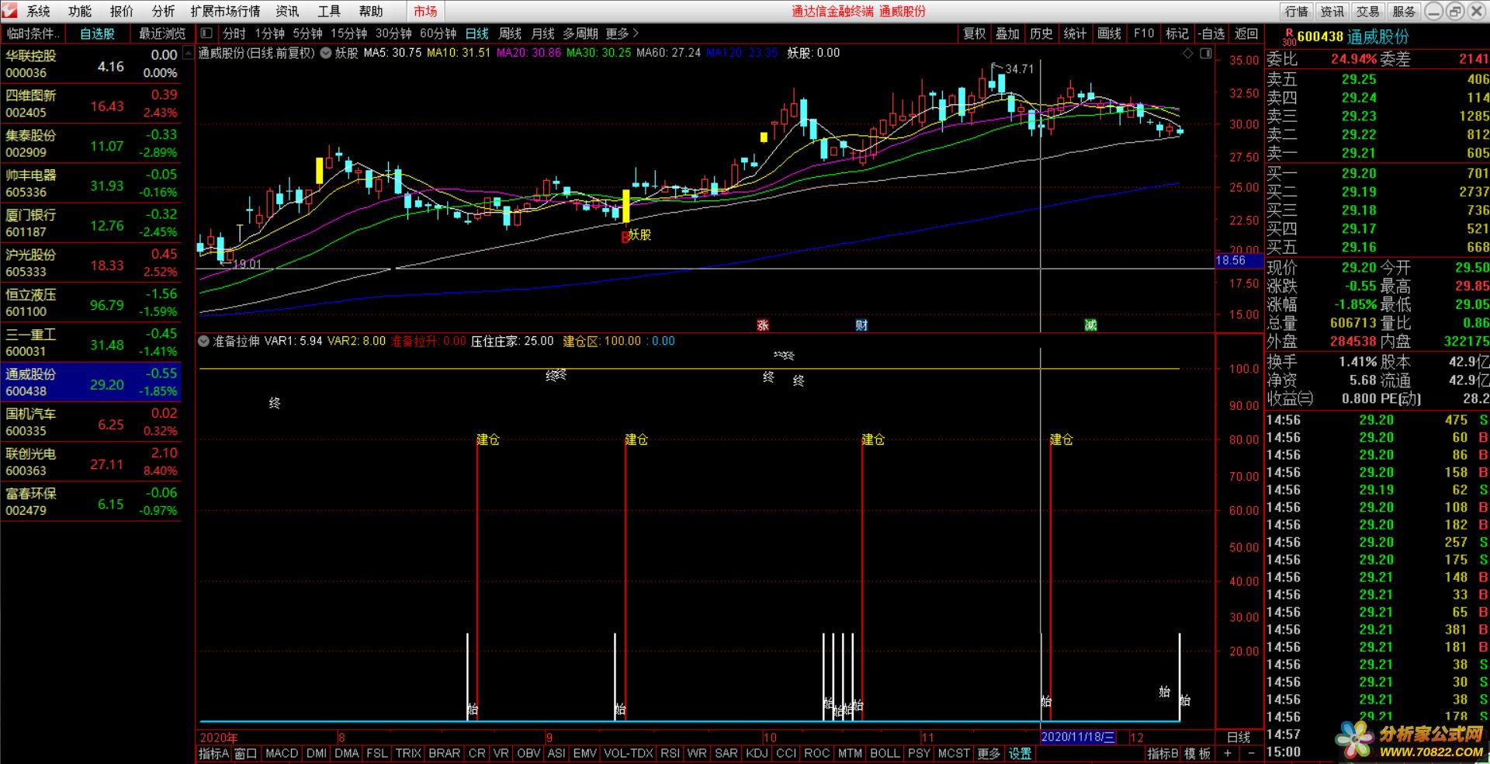Click the 标记 button

coord(1177,33)
